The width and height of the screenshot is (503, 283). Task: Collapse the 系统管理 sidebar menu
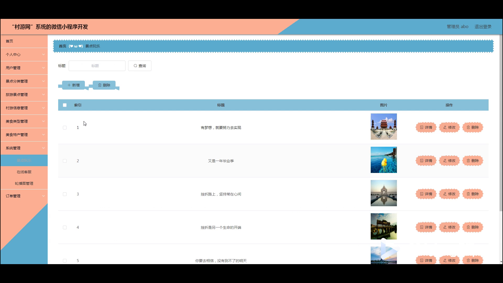24,148
